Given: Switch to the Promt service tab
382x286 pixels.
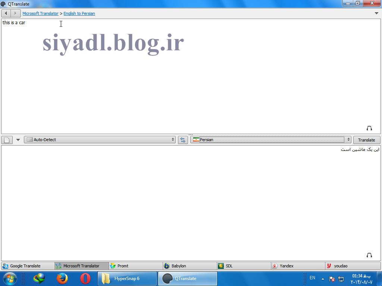Looking at the screenshot, I should point(136,266).
